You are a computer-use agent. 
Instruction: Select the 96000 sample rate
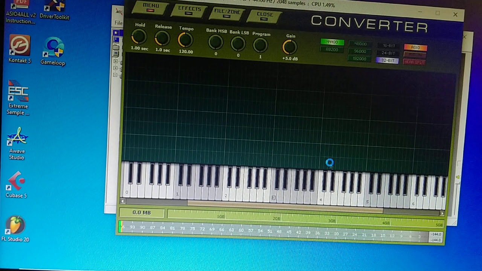point(360,52)
